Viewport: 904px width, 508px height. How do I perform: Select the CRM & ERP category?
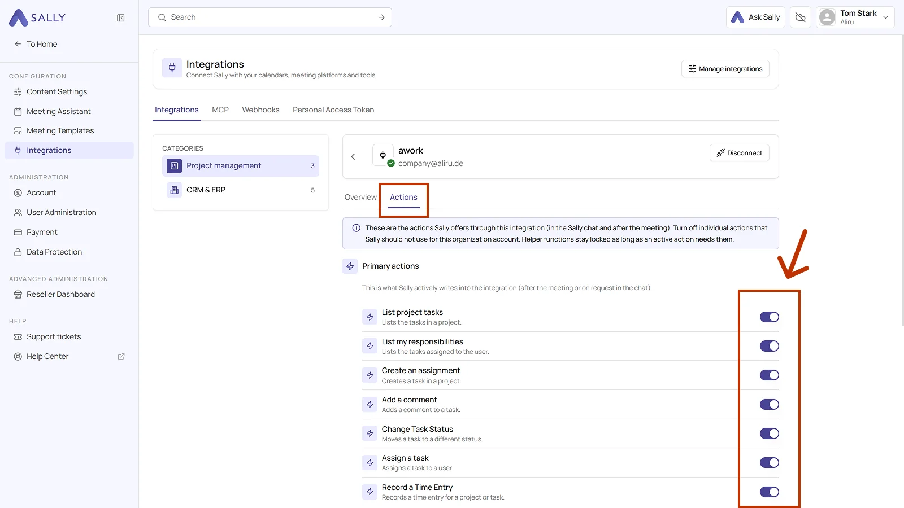241,190
